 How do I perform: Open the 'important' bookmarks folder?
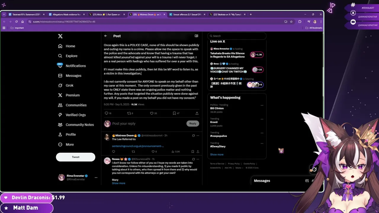[x=17, y=28]
